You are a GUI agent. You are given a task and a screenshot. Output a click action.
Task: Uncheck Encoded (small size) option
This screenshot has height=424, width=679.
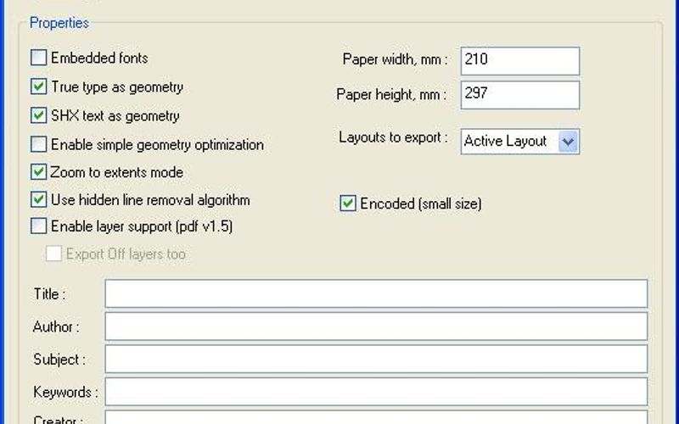tap(348, 204)
